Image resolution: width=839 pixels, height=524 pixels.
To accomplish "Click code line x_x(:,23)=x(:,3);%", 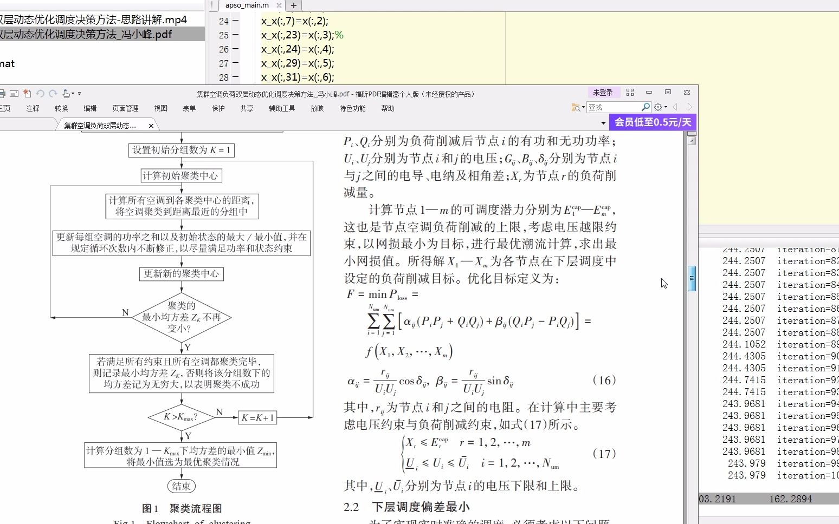I will [302, 35].
